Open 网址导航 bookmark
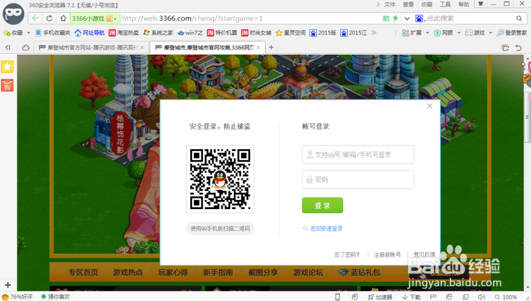 [x=90, y=32]
